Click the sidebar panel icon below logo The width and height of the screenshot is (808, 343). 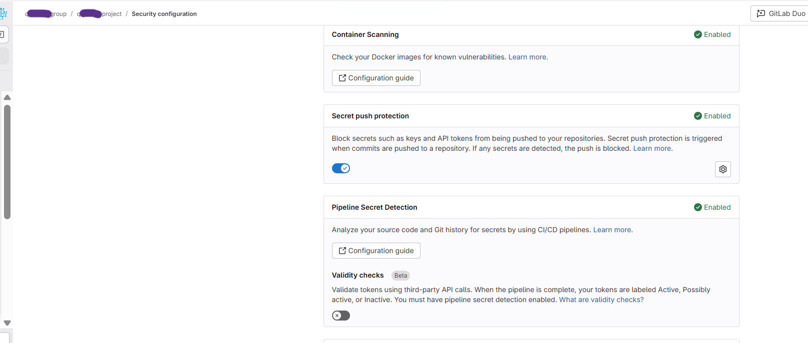coord(3,34)
